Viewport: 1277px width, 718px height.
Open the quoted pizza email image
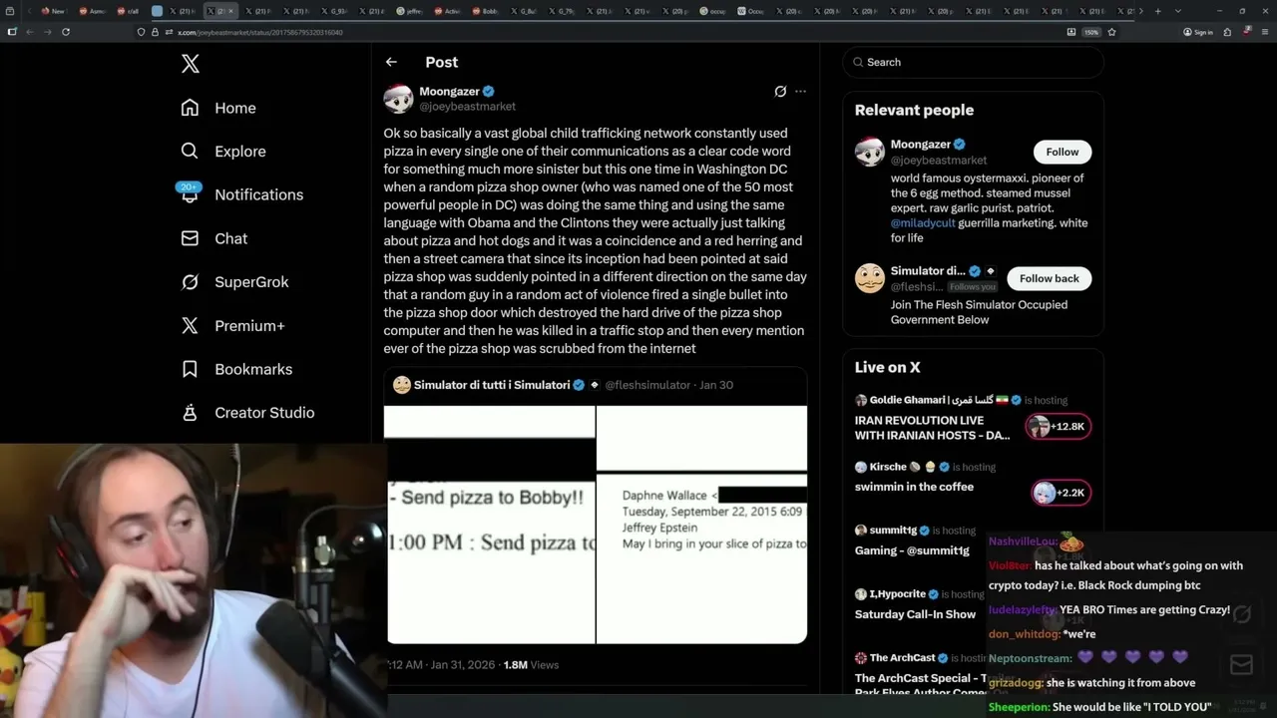pyautogui.click(x=597, y=525)
